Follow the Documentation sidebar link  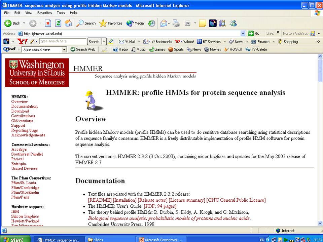click(x=25, y=107)
